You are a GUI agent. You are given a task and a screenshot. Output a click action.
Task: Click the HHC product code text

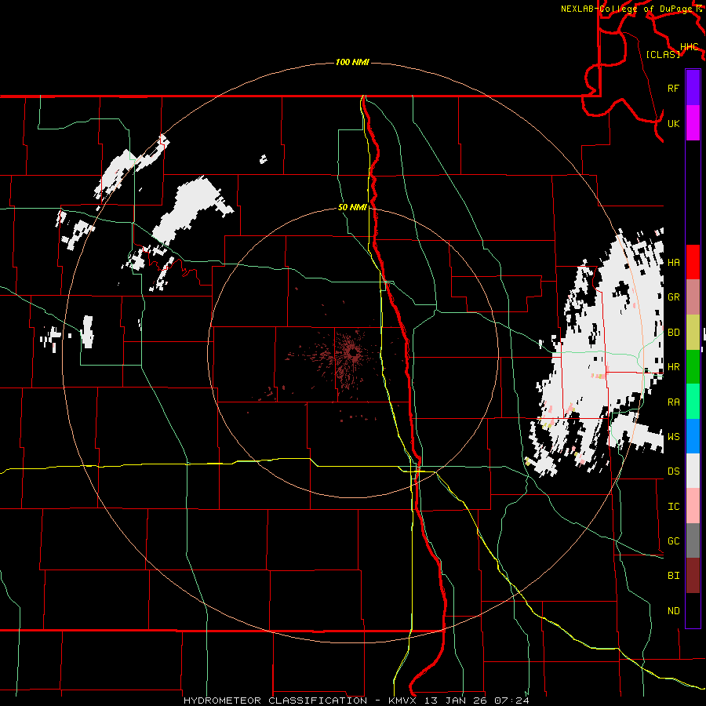click(x=689, y=47)
